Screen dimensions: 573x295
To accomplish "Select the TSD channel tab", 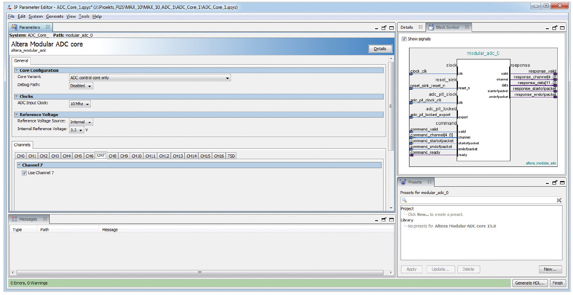I will click(231, 156).
